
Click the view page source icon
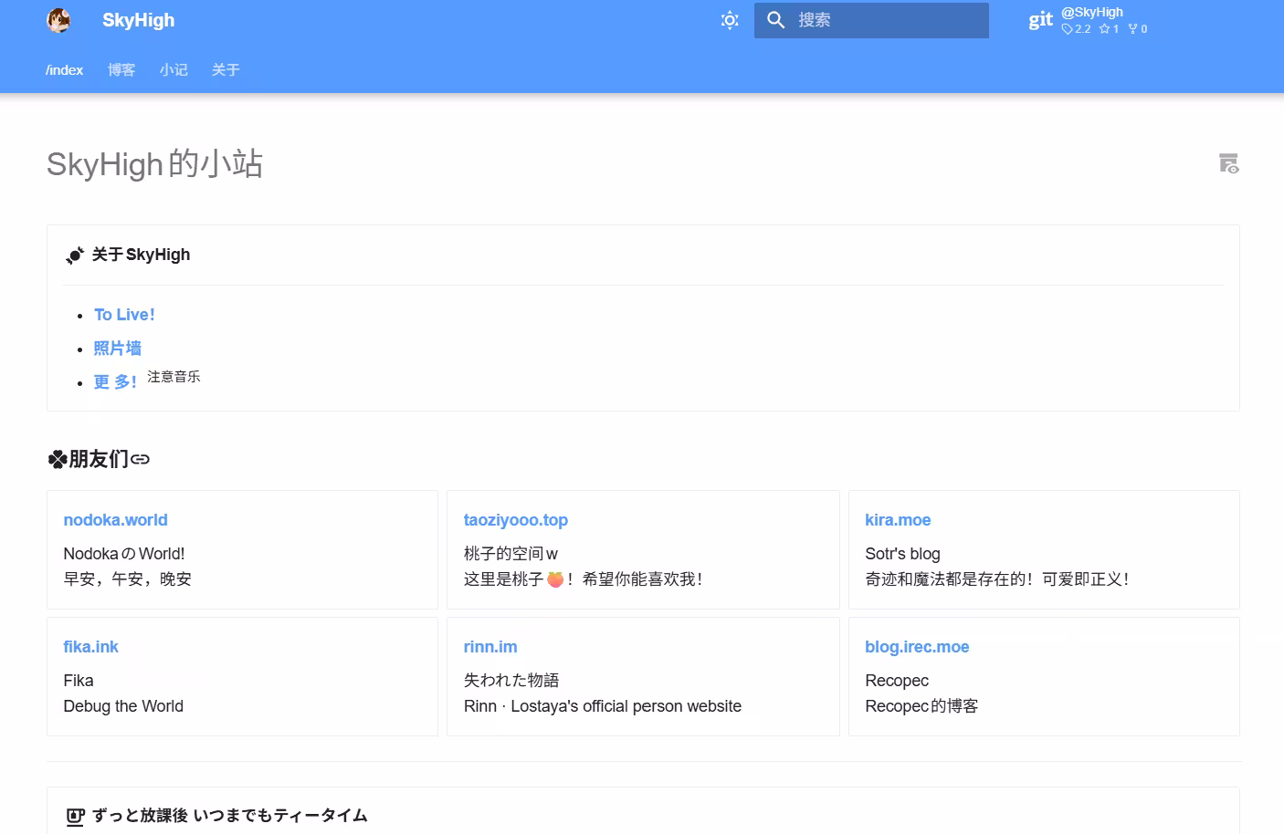click(1228, 164)
